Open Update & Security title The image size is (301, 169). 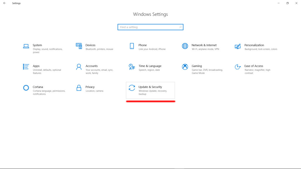point(150,87)
